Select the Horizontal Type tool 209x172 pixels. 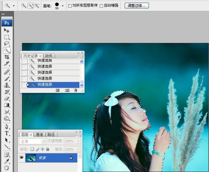7,133
